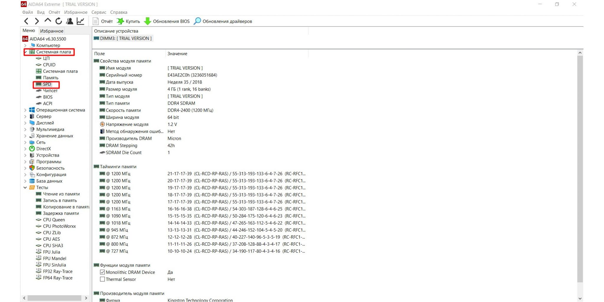Open the Файл menu
The width and height of the screenshot is (604, 302).
click(27, 12)
